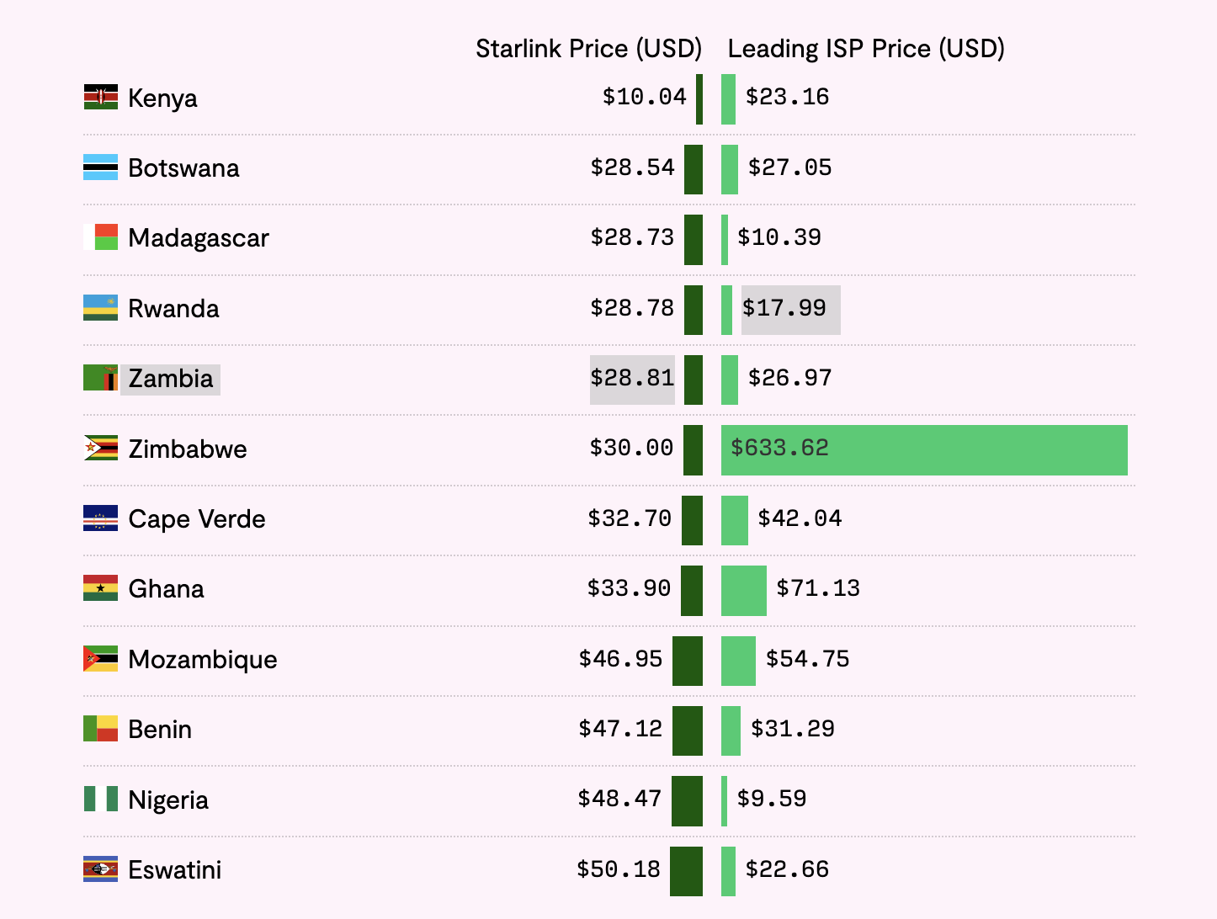Viewport: 1217px width, 919px height.
Task: Click the Leading ISP Price (USD) header
Action: click(866, 49)
